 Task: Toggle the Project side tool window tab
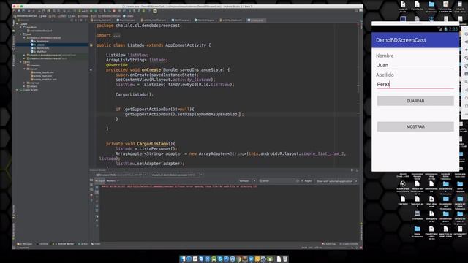click(x=14, y=26)
